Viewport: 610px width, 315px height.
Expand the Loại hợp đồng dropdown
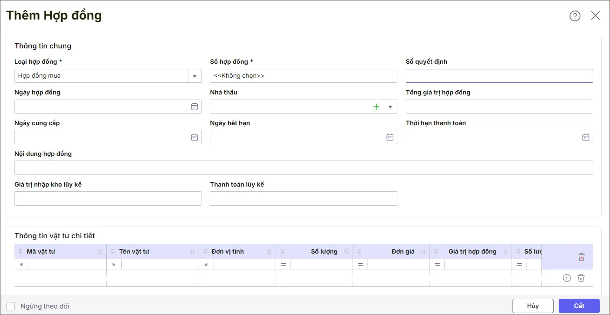pyautogui.click(x=194, y=76)
